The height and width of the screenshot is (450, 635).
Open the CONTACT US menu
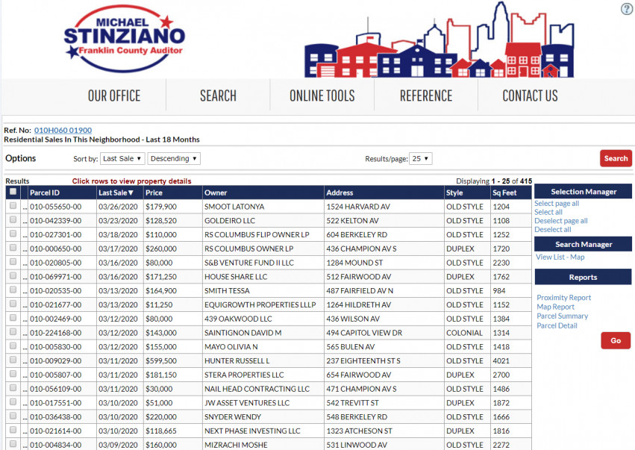(x=530, y=96)
